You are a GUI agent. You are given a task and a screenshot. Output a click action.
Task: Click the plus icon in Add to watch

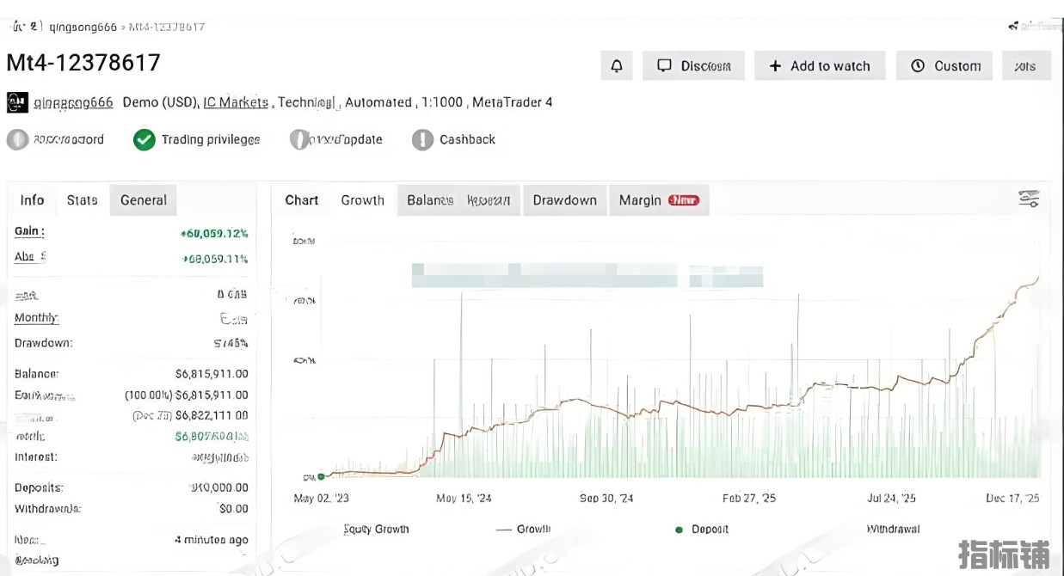pyautogui.click(x=775, y=66)
